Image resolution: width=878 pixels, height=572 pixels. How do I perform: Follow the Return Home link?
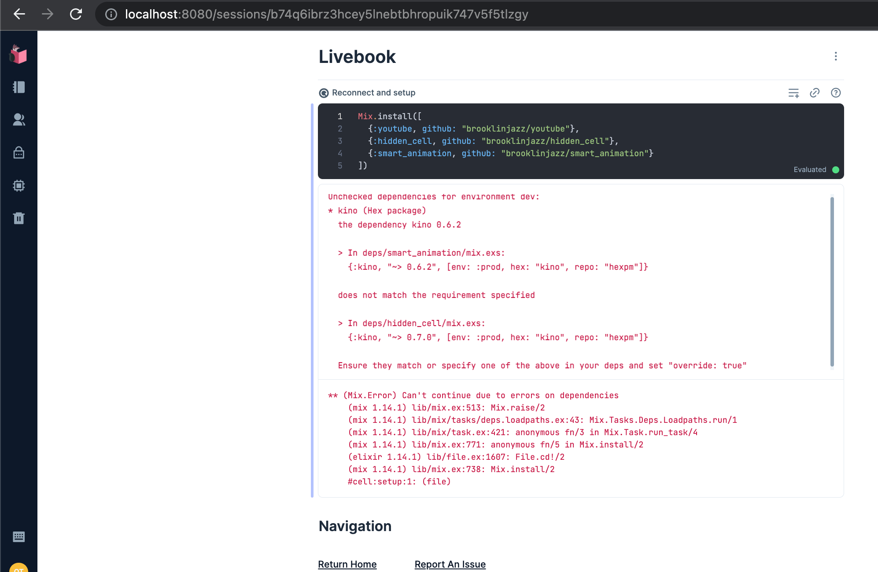(347, 564)
